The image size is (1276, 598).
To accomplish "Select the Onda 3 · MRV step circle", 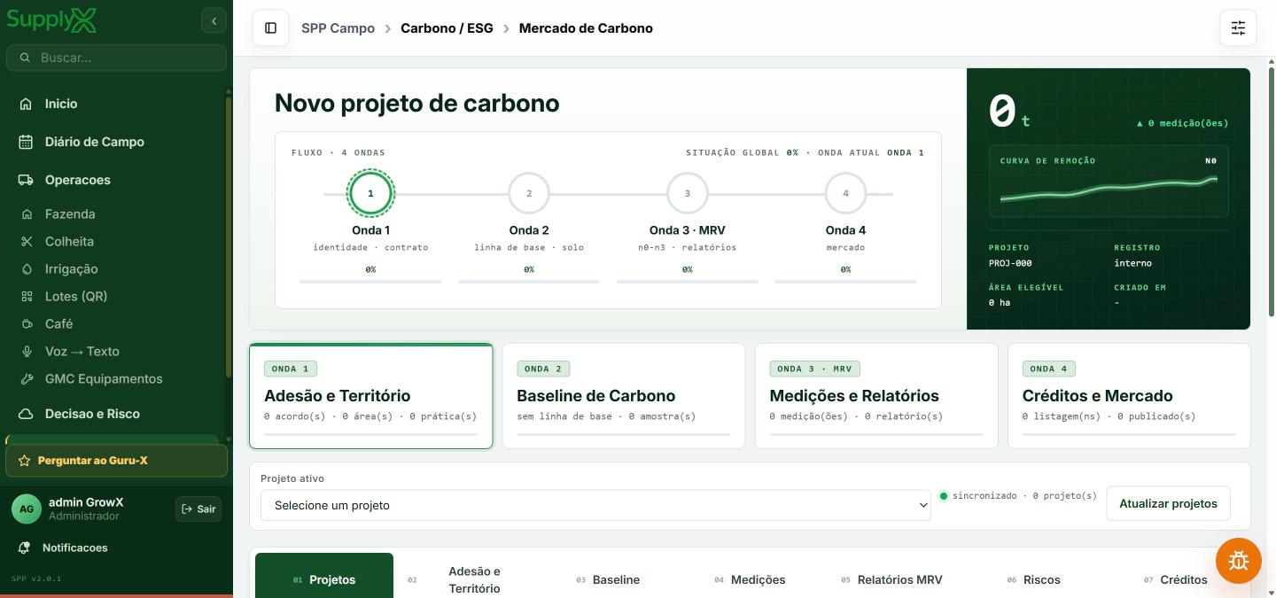I will tap(687, 193).
